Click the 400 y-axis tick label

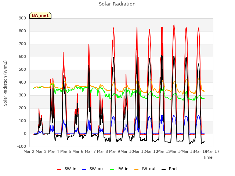pos(22,82)
